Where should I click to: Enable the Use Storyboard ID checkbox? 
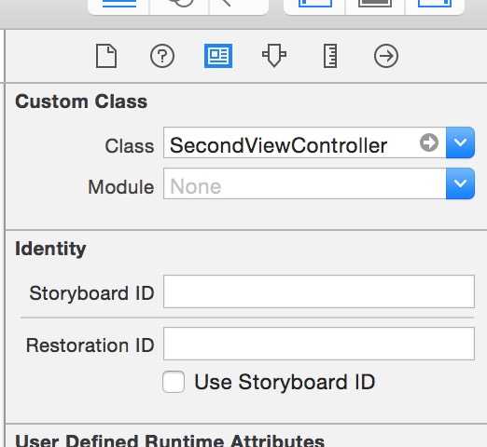click(174, 382)
